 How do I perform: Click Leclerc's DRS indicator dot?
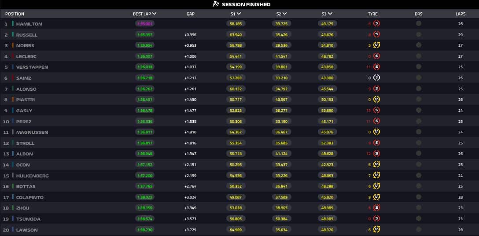pos(419,56)
